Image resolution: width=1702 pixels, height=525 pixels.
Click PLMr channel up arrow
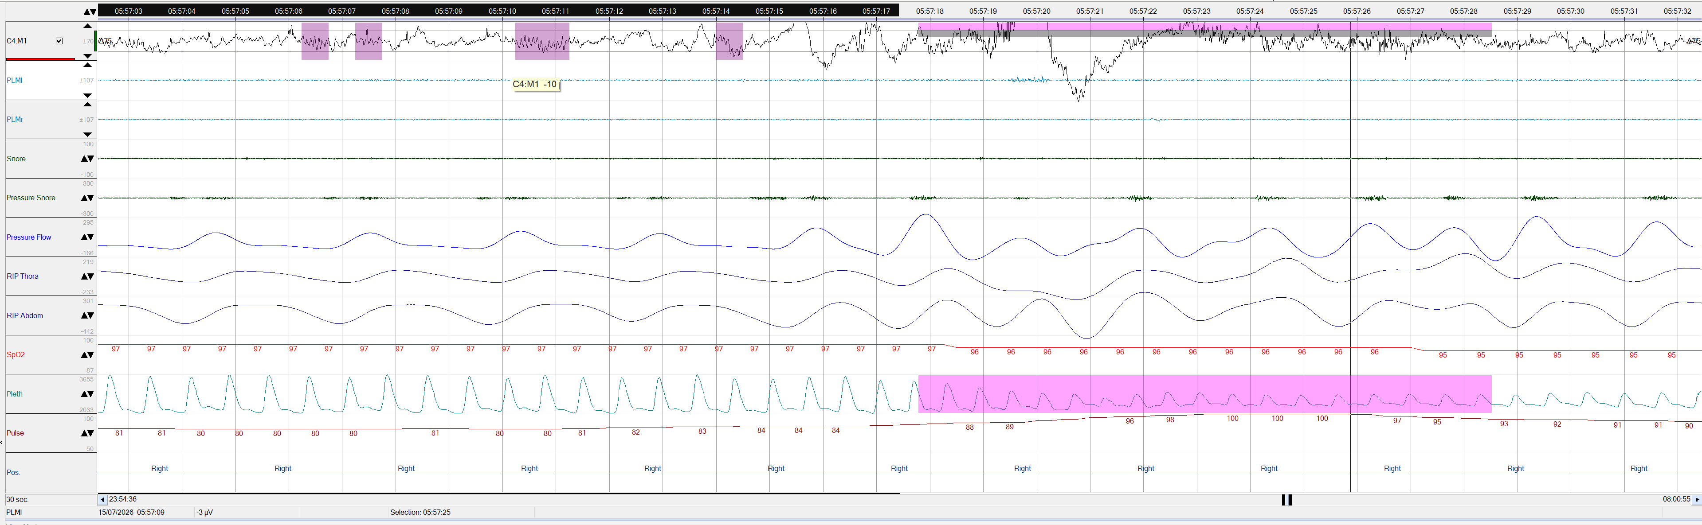tap(87, 105)
